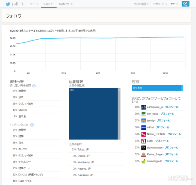Select '31% ポップス' interest row
196x185 pixels.
36,149
